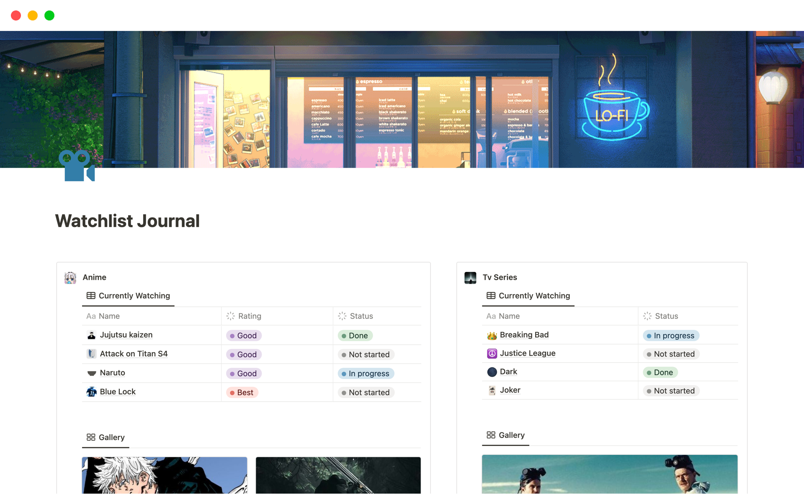Click the Justice League peace symbol icon
Viewport: 804px width, 502px height.
click(492, 354)
